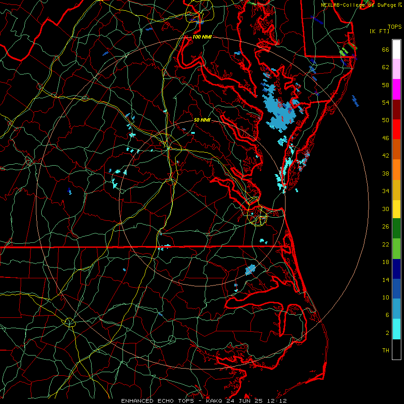Click the light blue 6 kft legend swatch
Viewport: 404px width, 404px height.
(396, 309)
